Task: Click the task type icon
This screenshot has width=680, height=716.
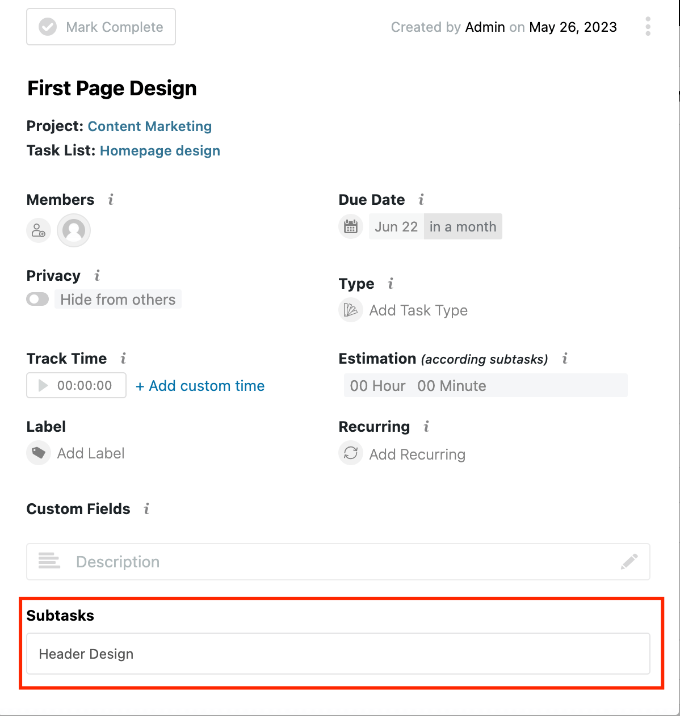Action: coord(351,310)
